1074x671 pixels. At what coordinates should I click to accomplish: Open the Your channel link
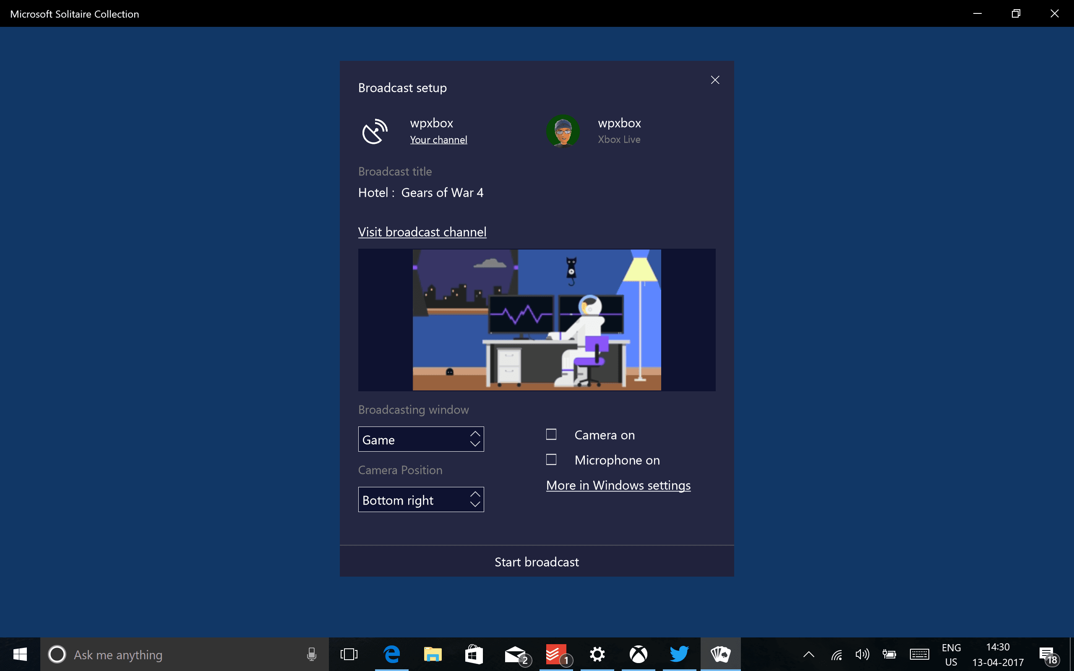coord(438,140)
